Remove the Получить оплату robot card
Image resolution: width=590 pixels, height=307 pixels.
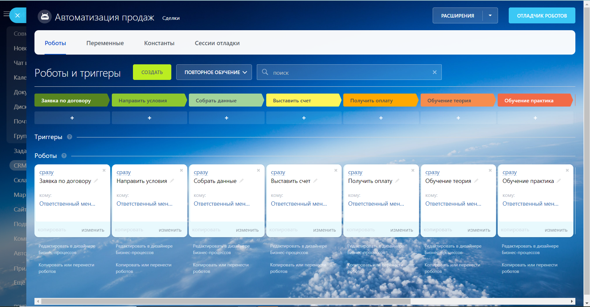tap(413, 170)
